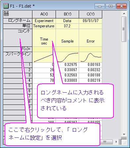The width and height of the screenshot is (130, 148).
Task: Select row number 3 header
Action: 18,75
